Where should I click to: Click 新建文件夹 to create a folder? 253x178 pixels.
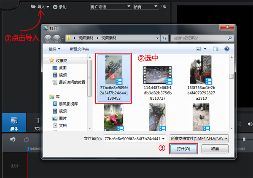pos(79,49)
